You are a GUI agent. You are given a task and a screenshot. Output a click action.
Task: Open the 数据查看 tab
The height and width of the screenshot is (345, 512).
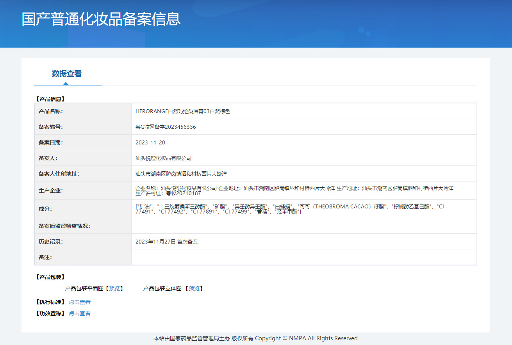[67, 73]
